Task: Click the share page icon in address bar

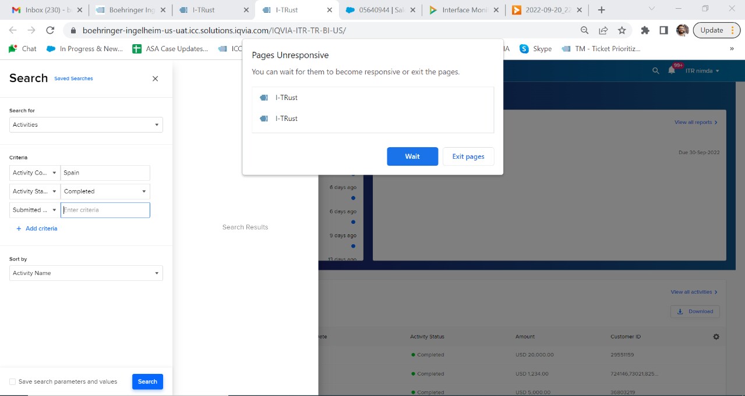Action: point(603,30)
